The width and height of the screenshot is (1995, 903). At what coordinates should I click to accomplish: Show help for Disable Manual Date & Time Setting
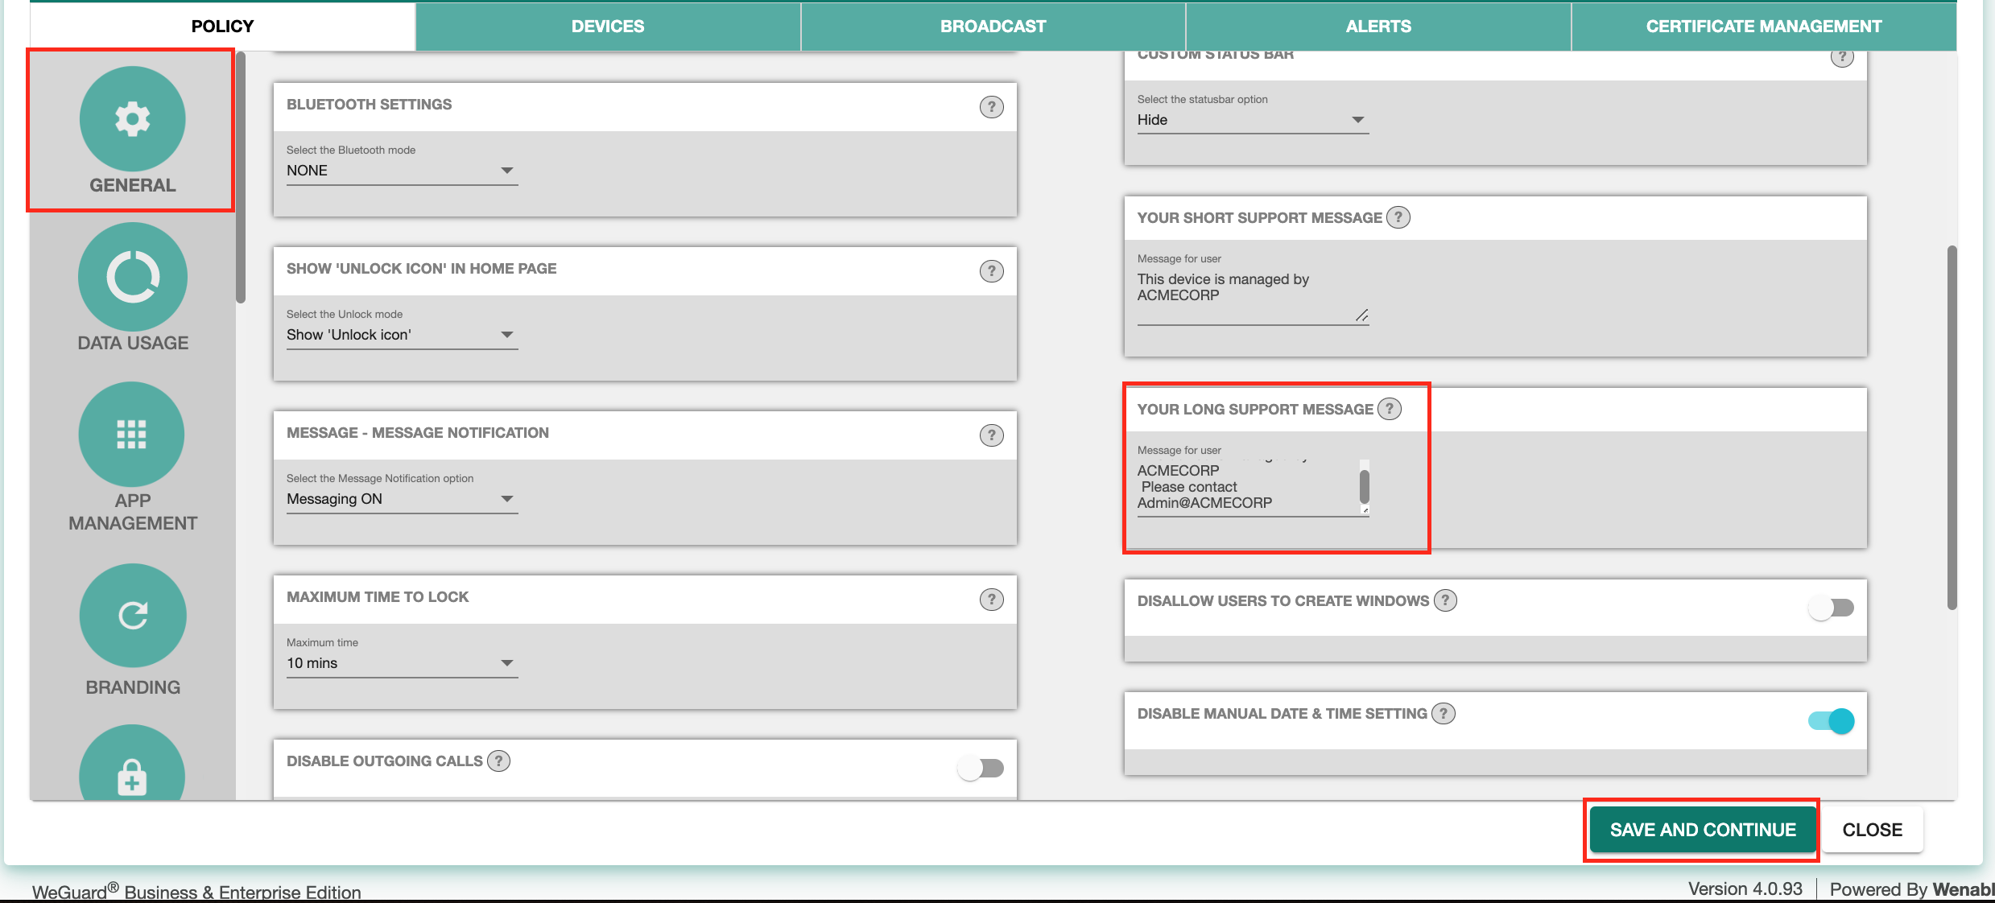tap(1444, 713)
